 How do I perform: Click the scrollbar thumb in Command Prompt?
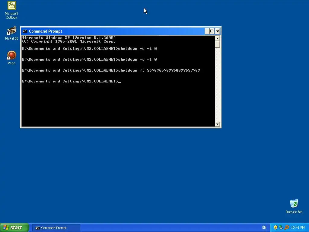click(217, 44)
